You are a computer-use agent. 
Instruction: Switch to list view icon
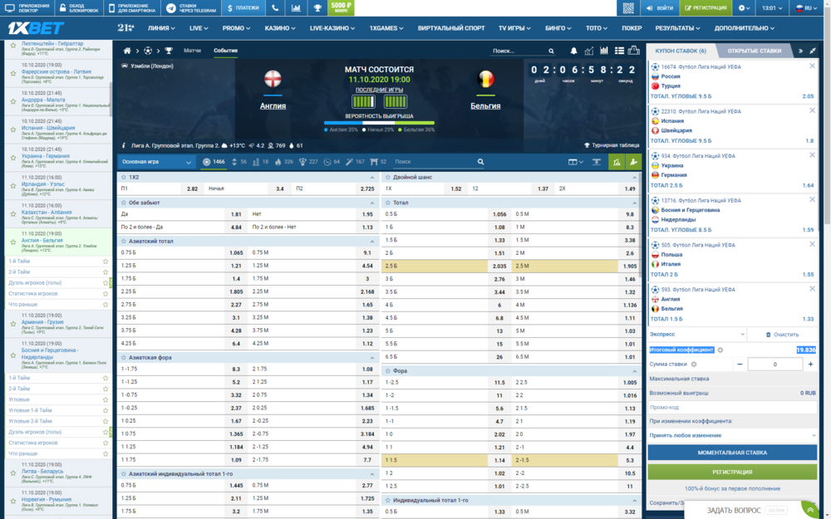tap(619, 51)
